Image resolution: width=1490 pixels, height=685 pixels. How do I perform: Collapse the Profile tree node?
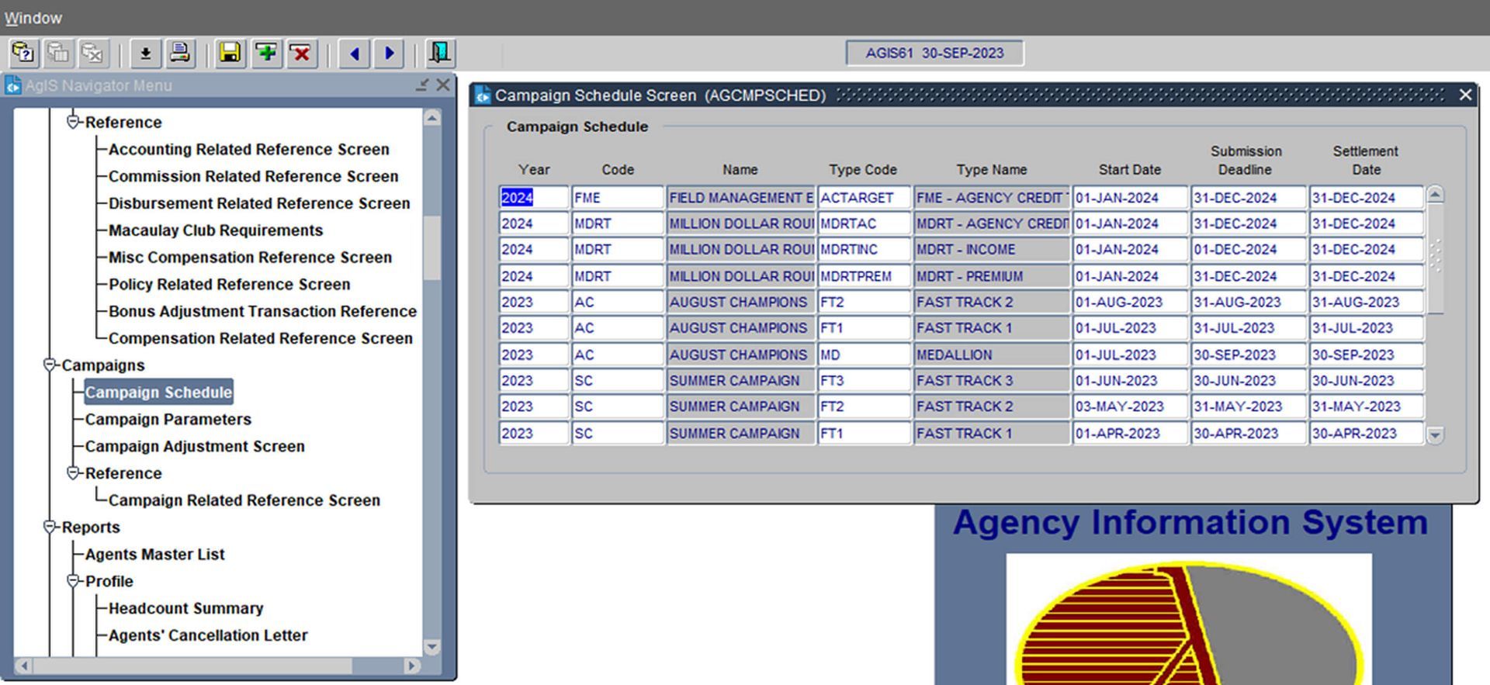73,580
